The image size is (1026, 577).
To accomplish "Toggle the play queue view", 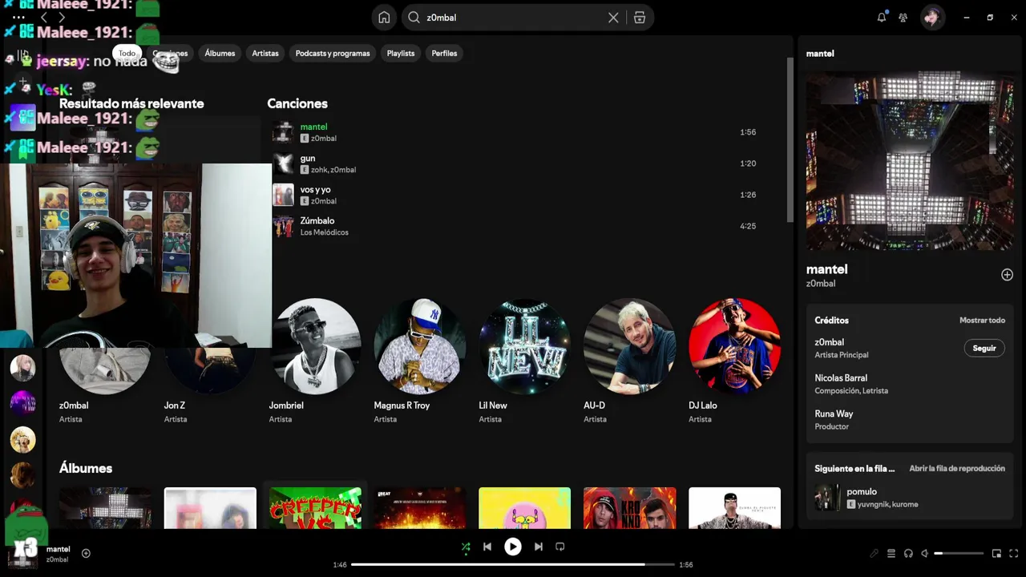I will (891, 553).
